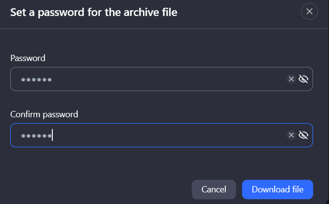Viewport: 329px width, 204px height.
Task: Click the masked dots in Password field
Action: [x=36, y=79]
